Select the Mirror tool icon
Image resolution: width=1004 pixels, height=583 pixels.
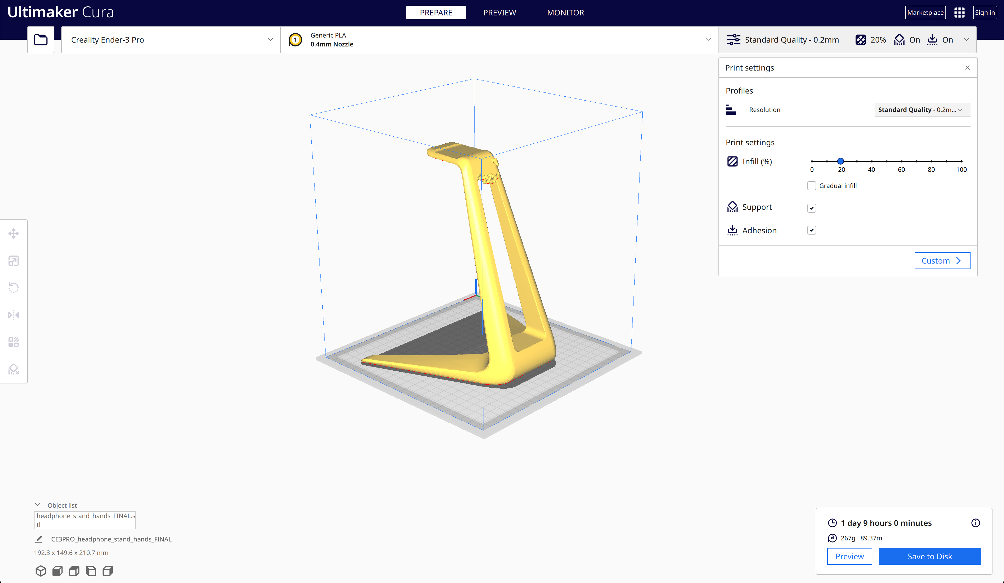(x=14, y=315)
